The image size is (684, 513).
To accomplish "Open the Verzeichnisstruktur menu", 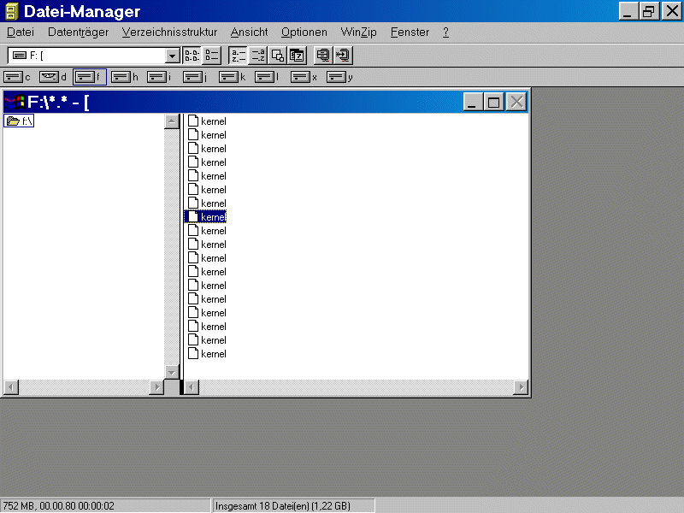I will point(169,32).
